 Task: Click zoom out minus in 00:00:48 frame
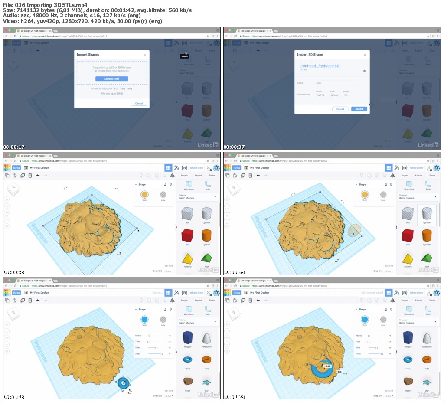click(x=7, y=219)
